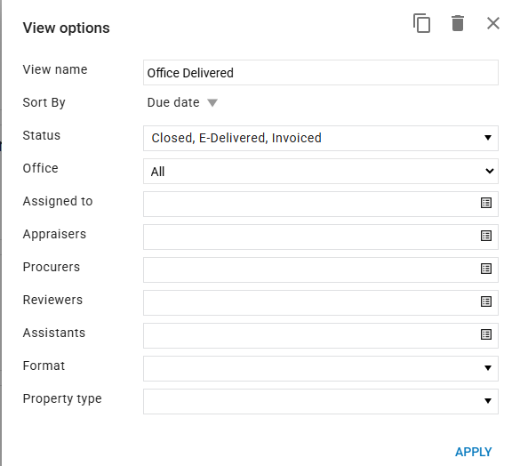This screenshot has height=466, width=520.
Task: Expand the Format dropdown
Action: pyautogui.click(x=321, y=368)
